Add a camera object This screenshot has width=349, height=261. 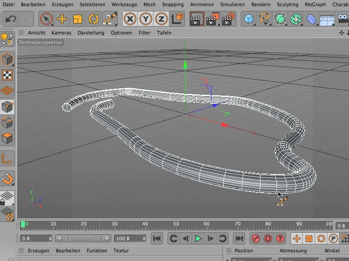click(x=343, y=19)
